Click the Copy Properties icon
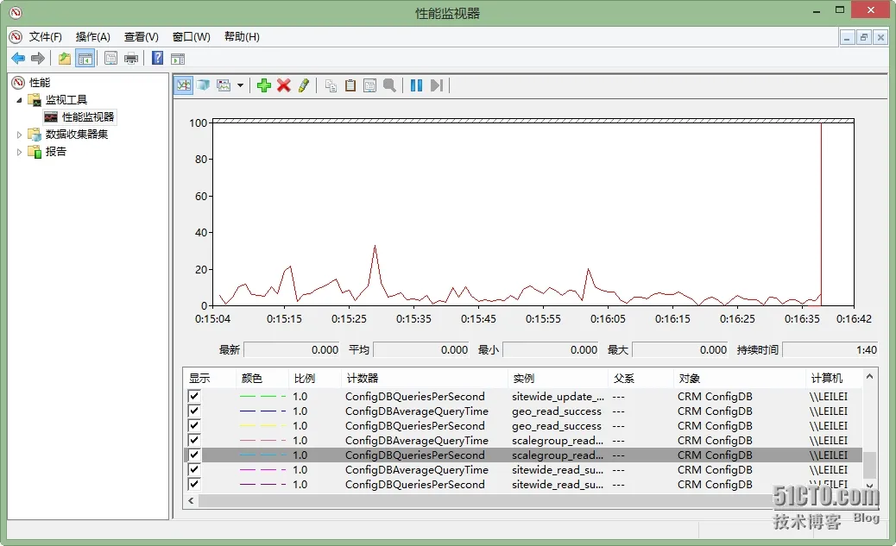Viewport: 896px width, 546px height. tap(331, 85)
